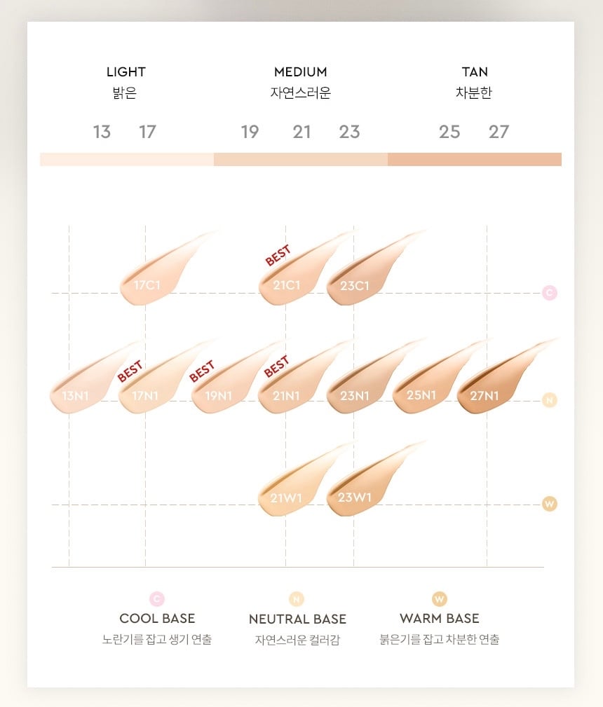The width and height of the screenshot is (603, 707).
Task: Choose the 23W1 warm shade swatch
Action: point(354,498)
